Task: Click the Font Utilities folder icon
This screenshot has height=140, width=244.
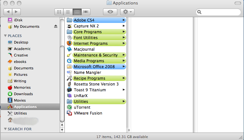Action: (69, 38)
